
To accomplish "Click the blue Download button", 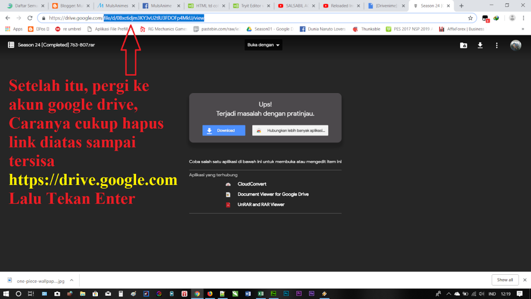I will pyautogui.click(x=223, y=130).
